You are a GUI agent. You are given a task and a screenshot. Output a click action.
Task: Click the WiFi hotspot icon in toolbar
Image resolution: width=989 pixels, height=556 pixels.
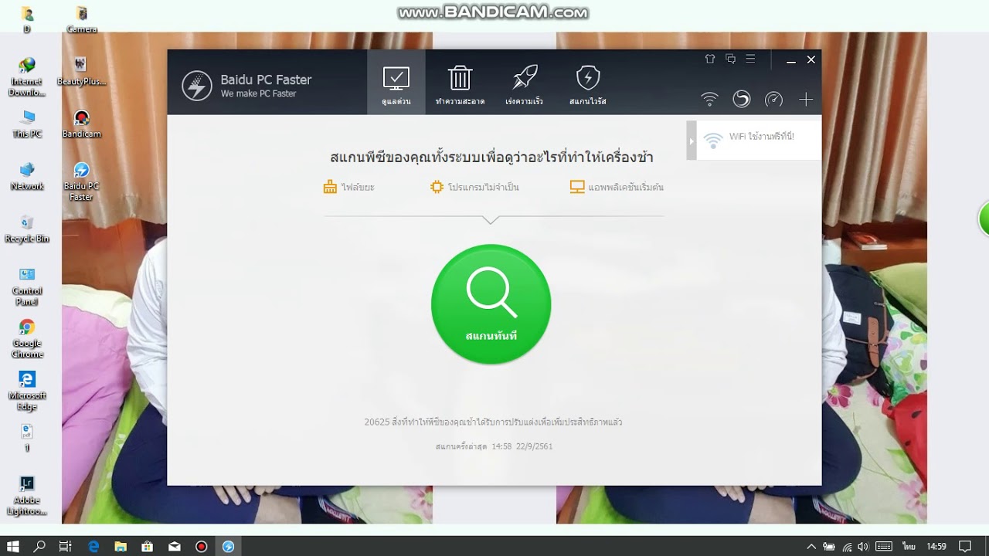pos(709,99)
